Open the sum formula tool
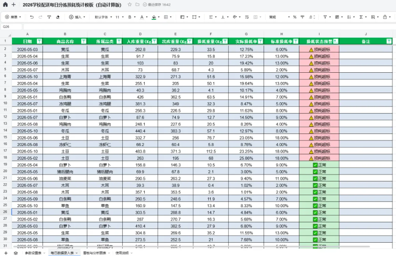Viewport: 396px width, 256px height. (x=361, y=17)
